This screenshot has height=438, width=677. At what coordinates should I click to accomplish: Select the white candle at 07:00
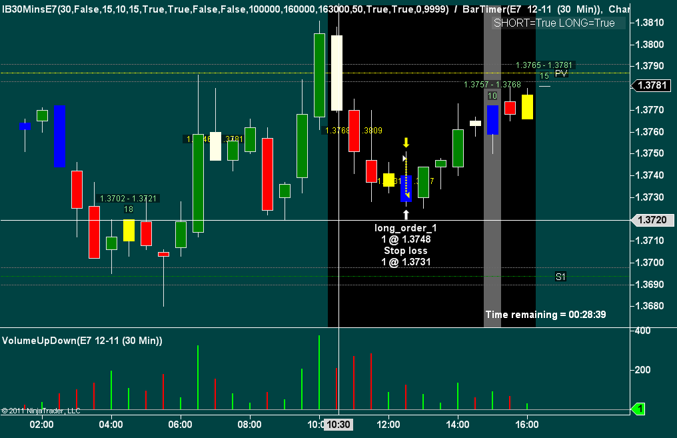(215, 146)
